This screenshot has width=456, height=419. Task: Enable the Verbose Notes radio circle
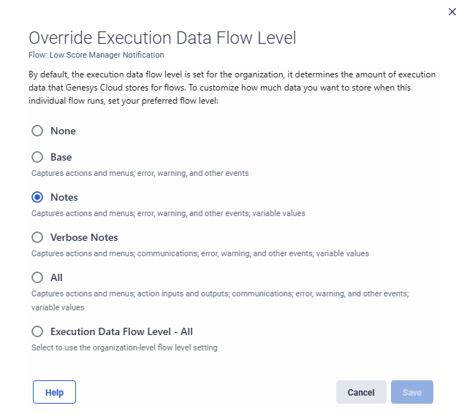(x=37, y=237)
